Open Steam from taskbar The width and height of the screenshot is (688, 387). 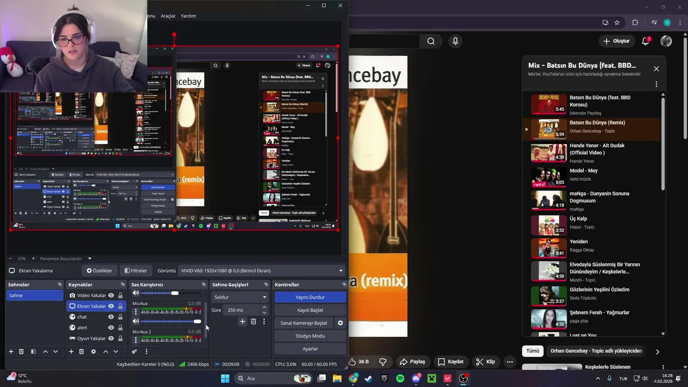[369, 378]
